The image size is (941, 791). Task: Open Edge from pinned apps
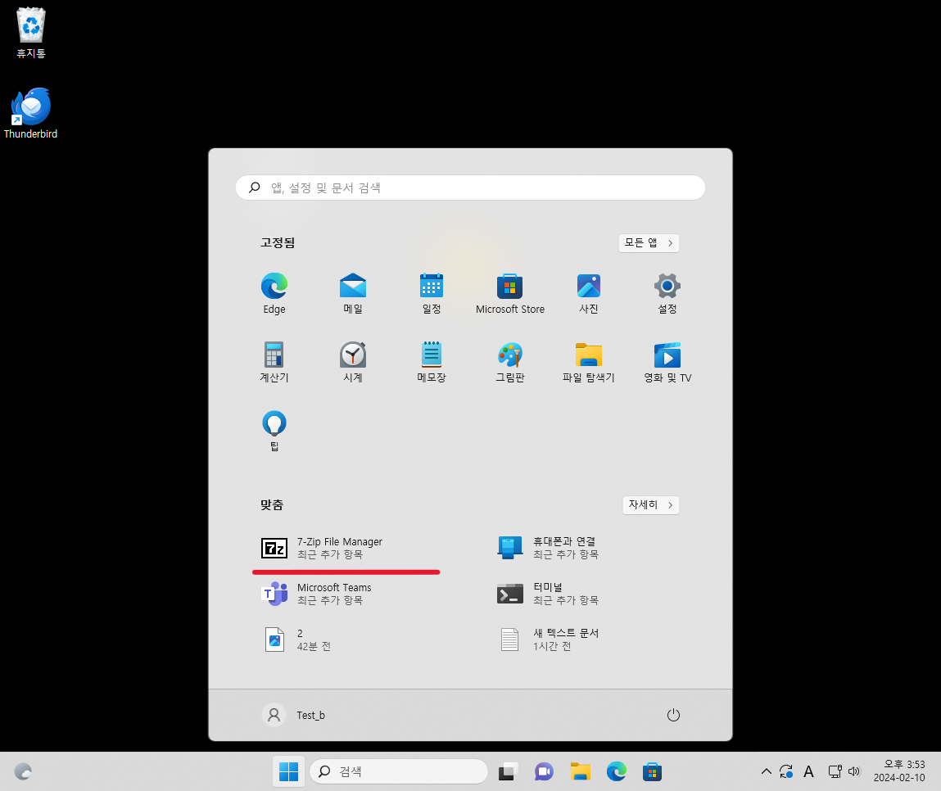coord(274,293)
